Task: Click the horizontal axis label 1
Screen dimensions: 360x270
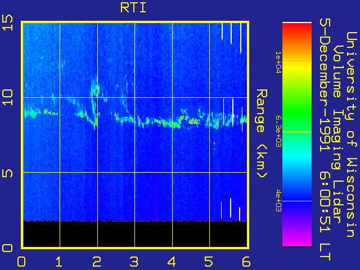Action: (x=59, y=262)
